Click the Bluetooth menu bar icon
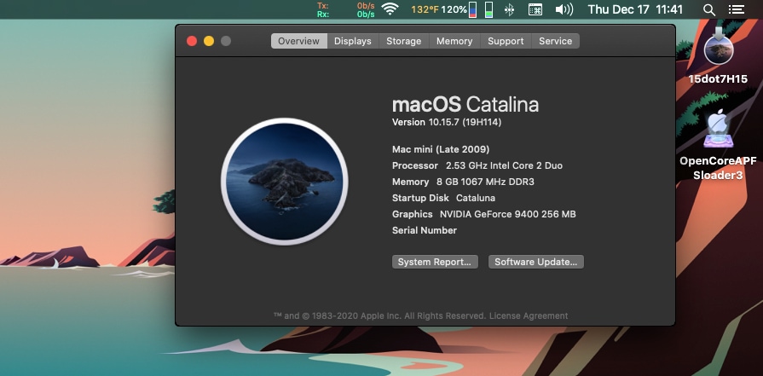Image resolution: width=763 pixels, height=376 pixels. (x=509, y=9)
